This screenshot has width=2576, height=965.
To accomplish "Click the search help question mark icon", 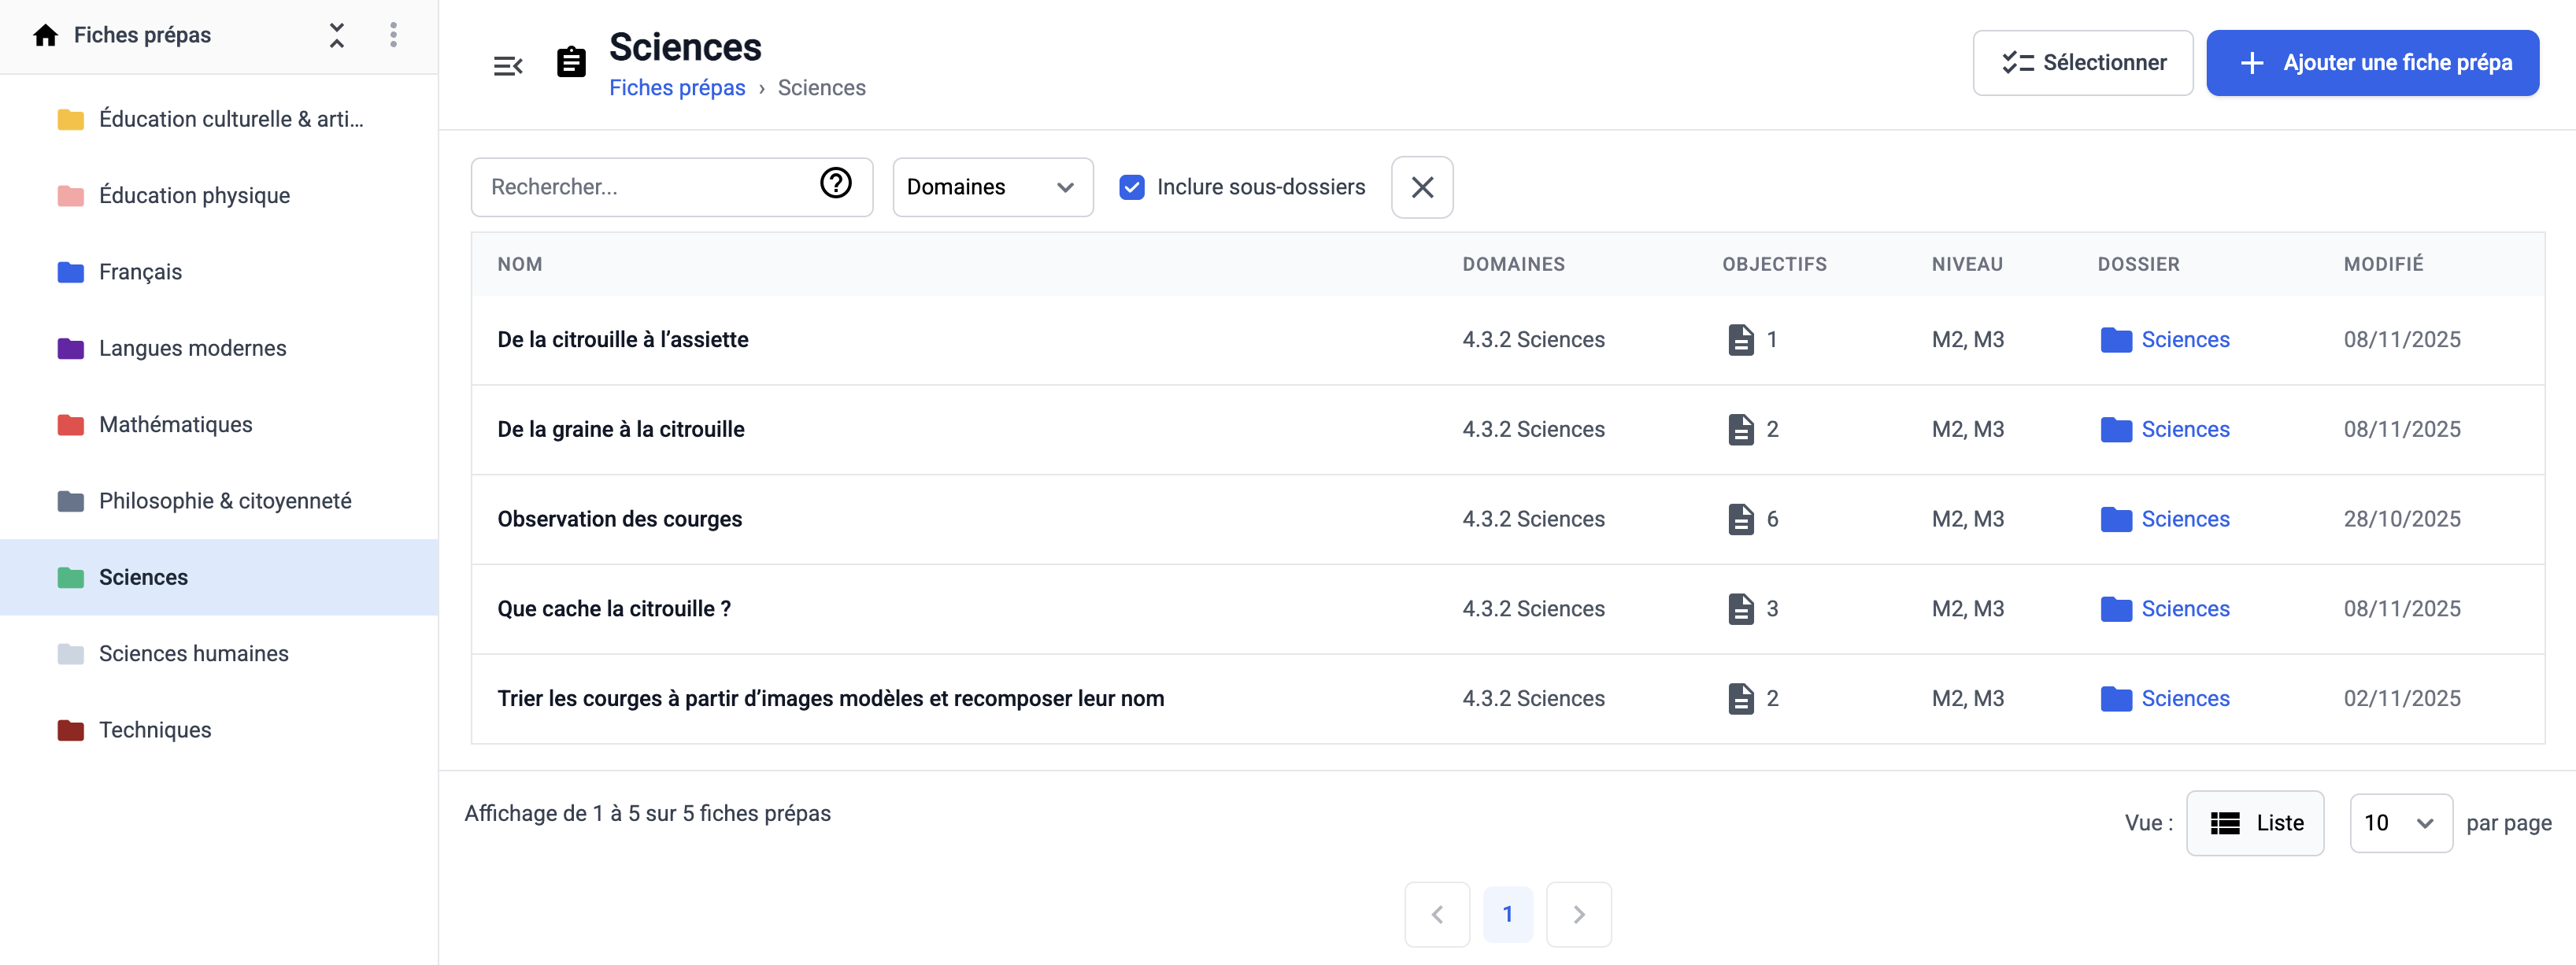I will tap(835, 183).
